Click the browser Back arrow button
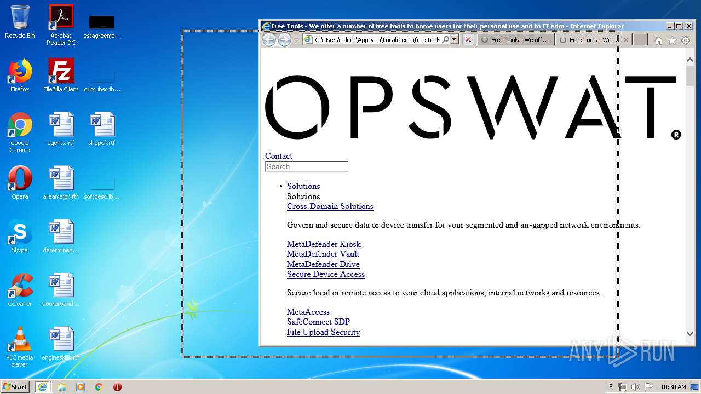701x394 pixels. [x=269, y=39]
